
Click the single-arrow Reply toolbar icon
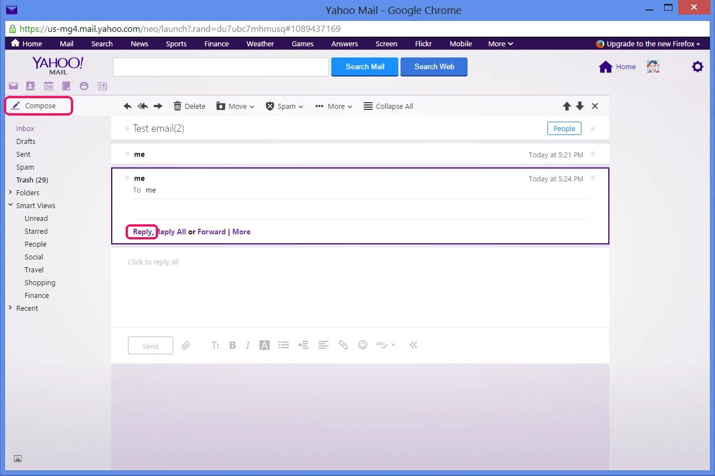(127, 106)
